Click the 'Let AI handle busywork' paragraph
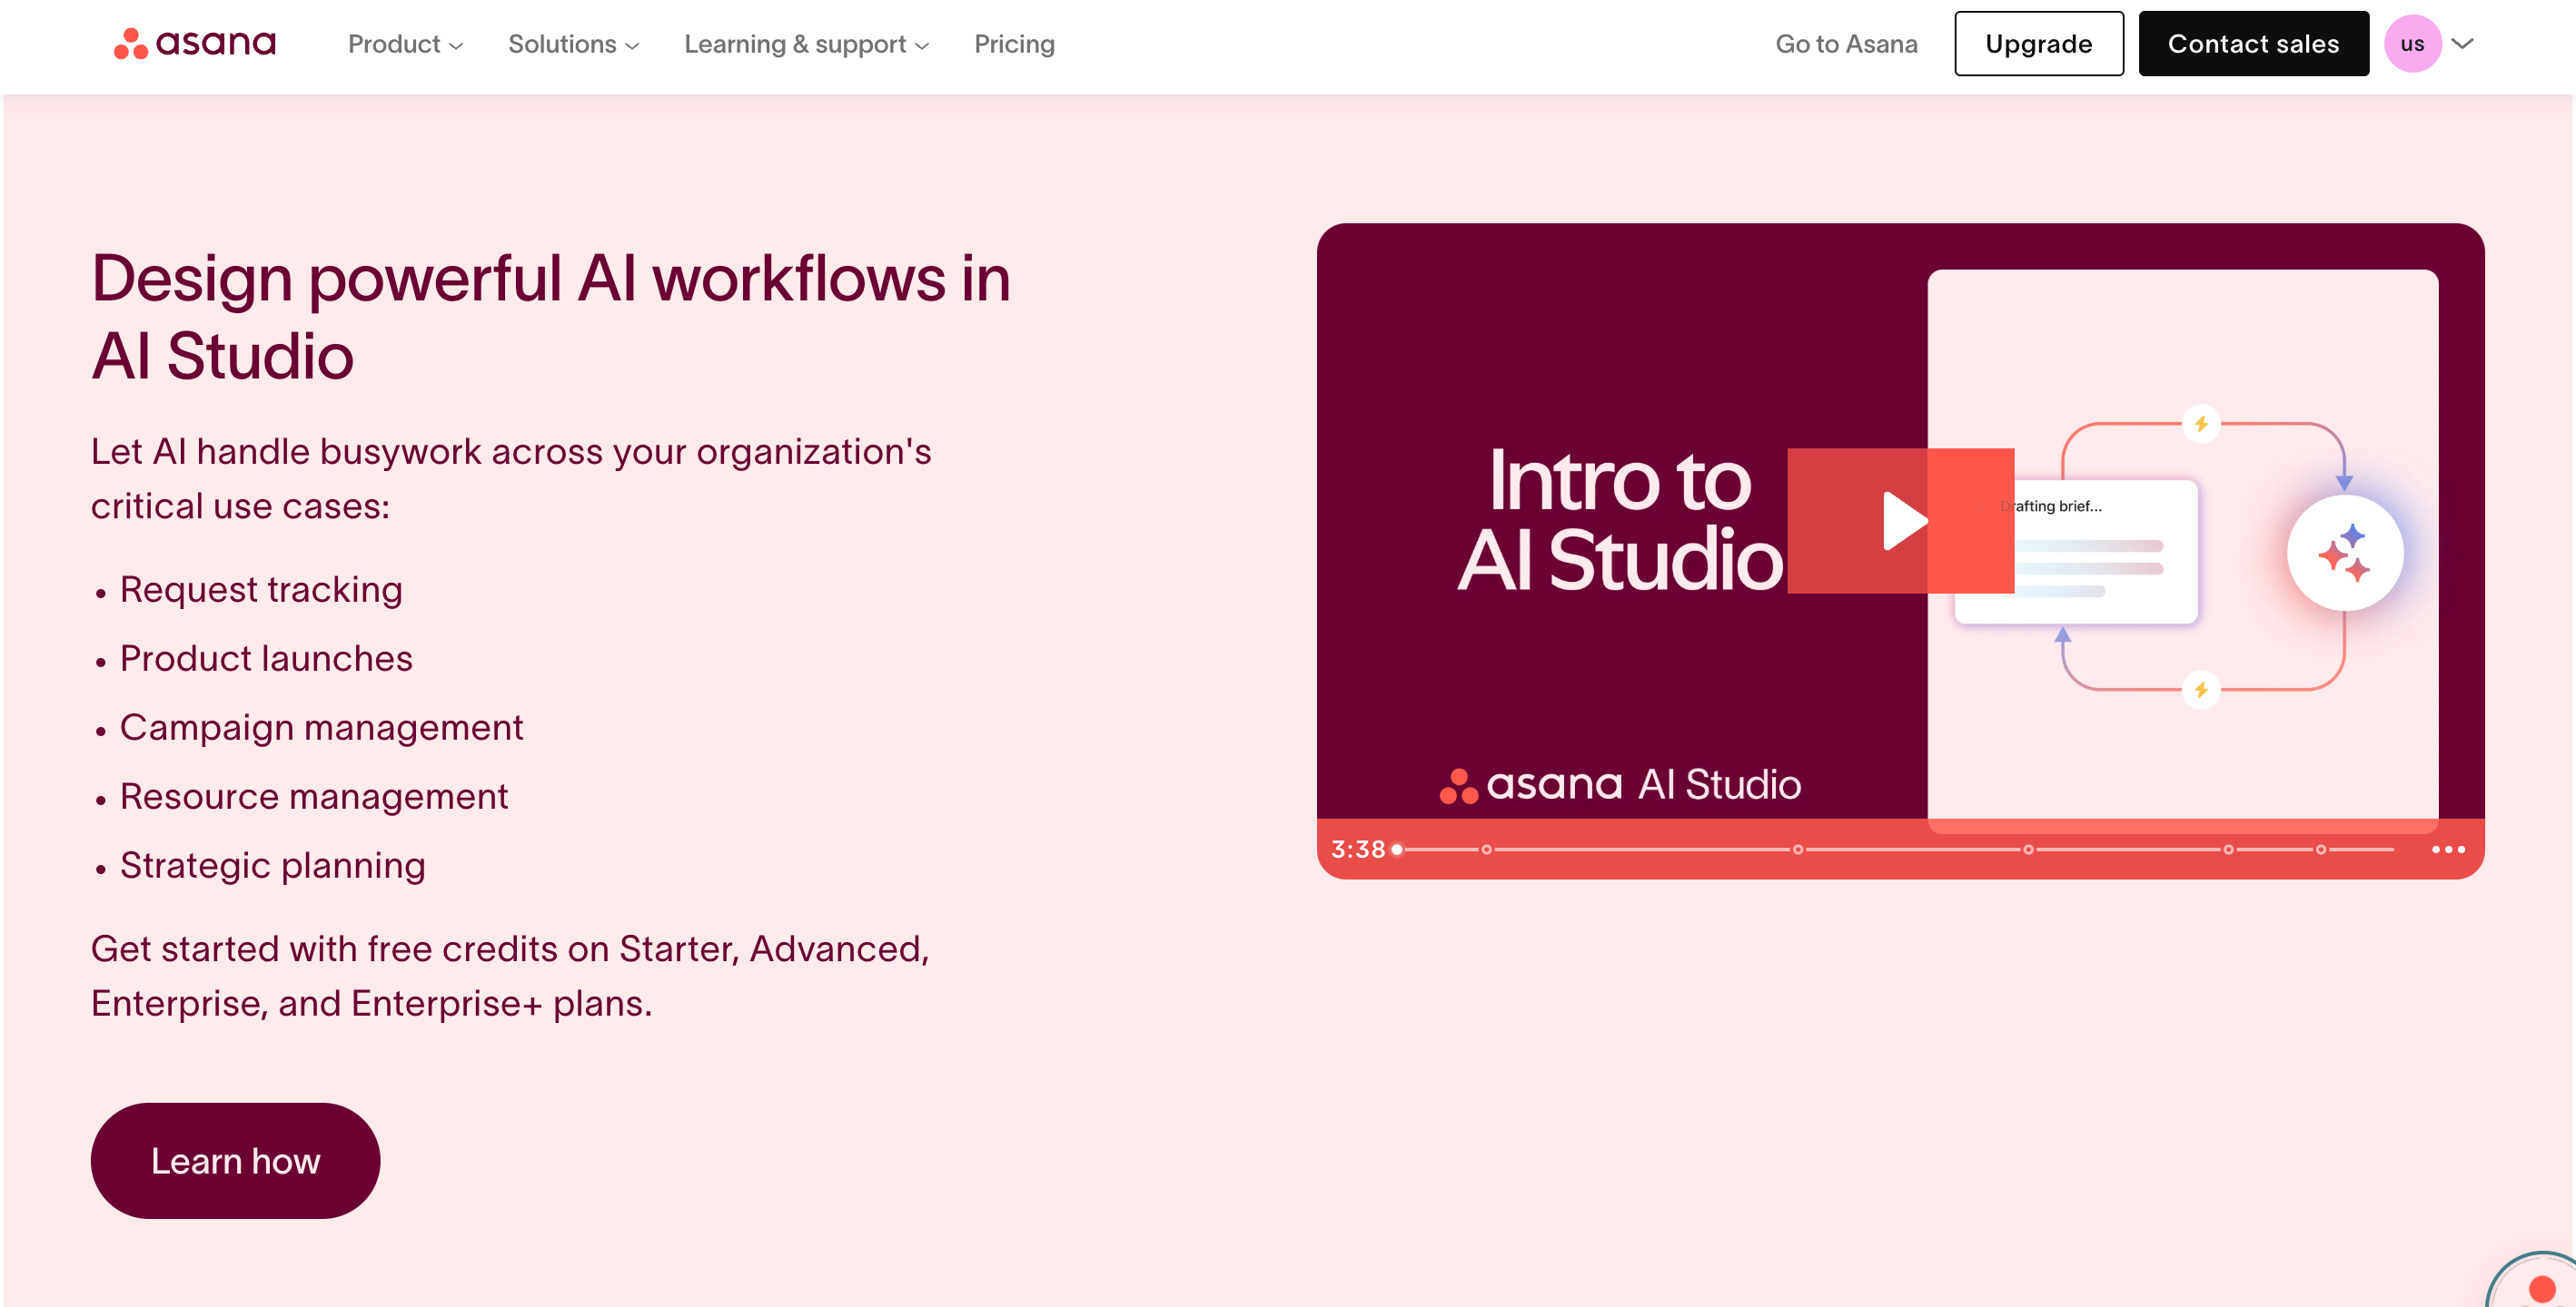The image size is (2576, 1307). point(511,478)
